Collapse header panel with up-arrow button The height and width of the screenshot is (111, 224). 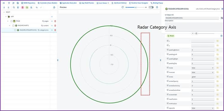pos(193,33)
